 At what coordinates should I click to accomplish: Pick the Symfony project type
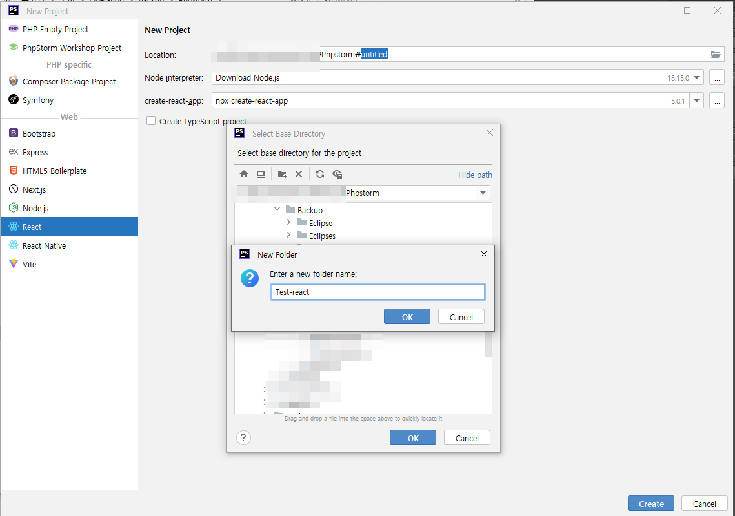70,100
